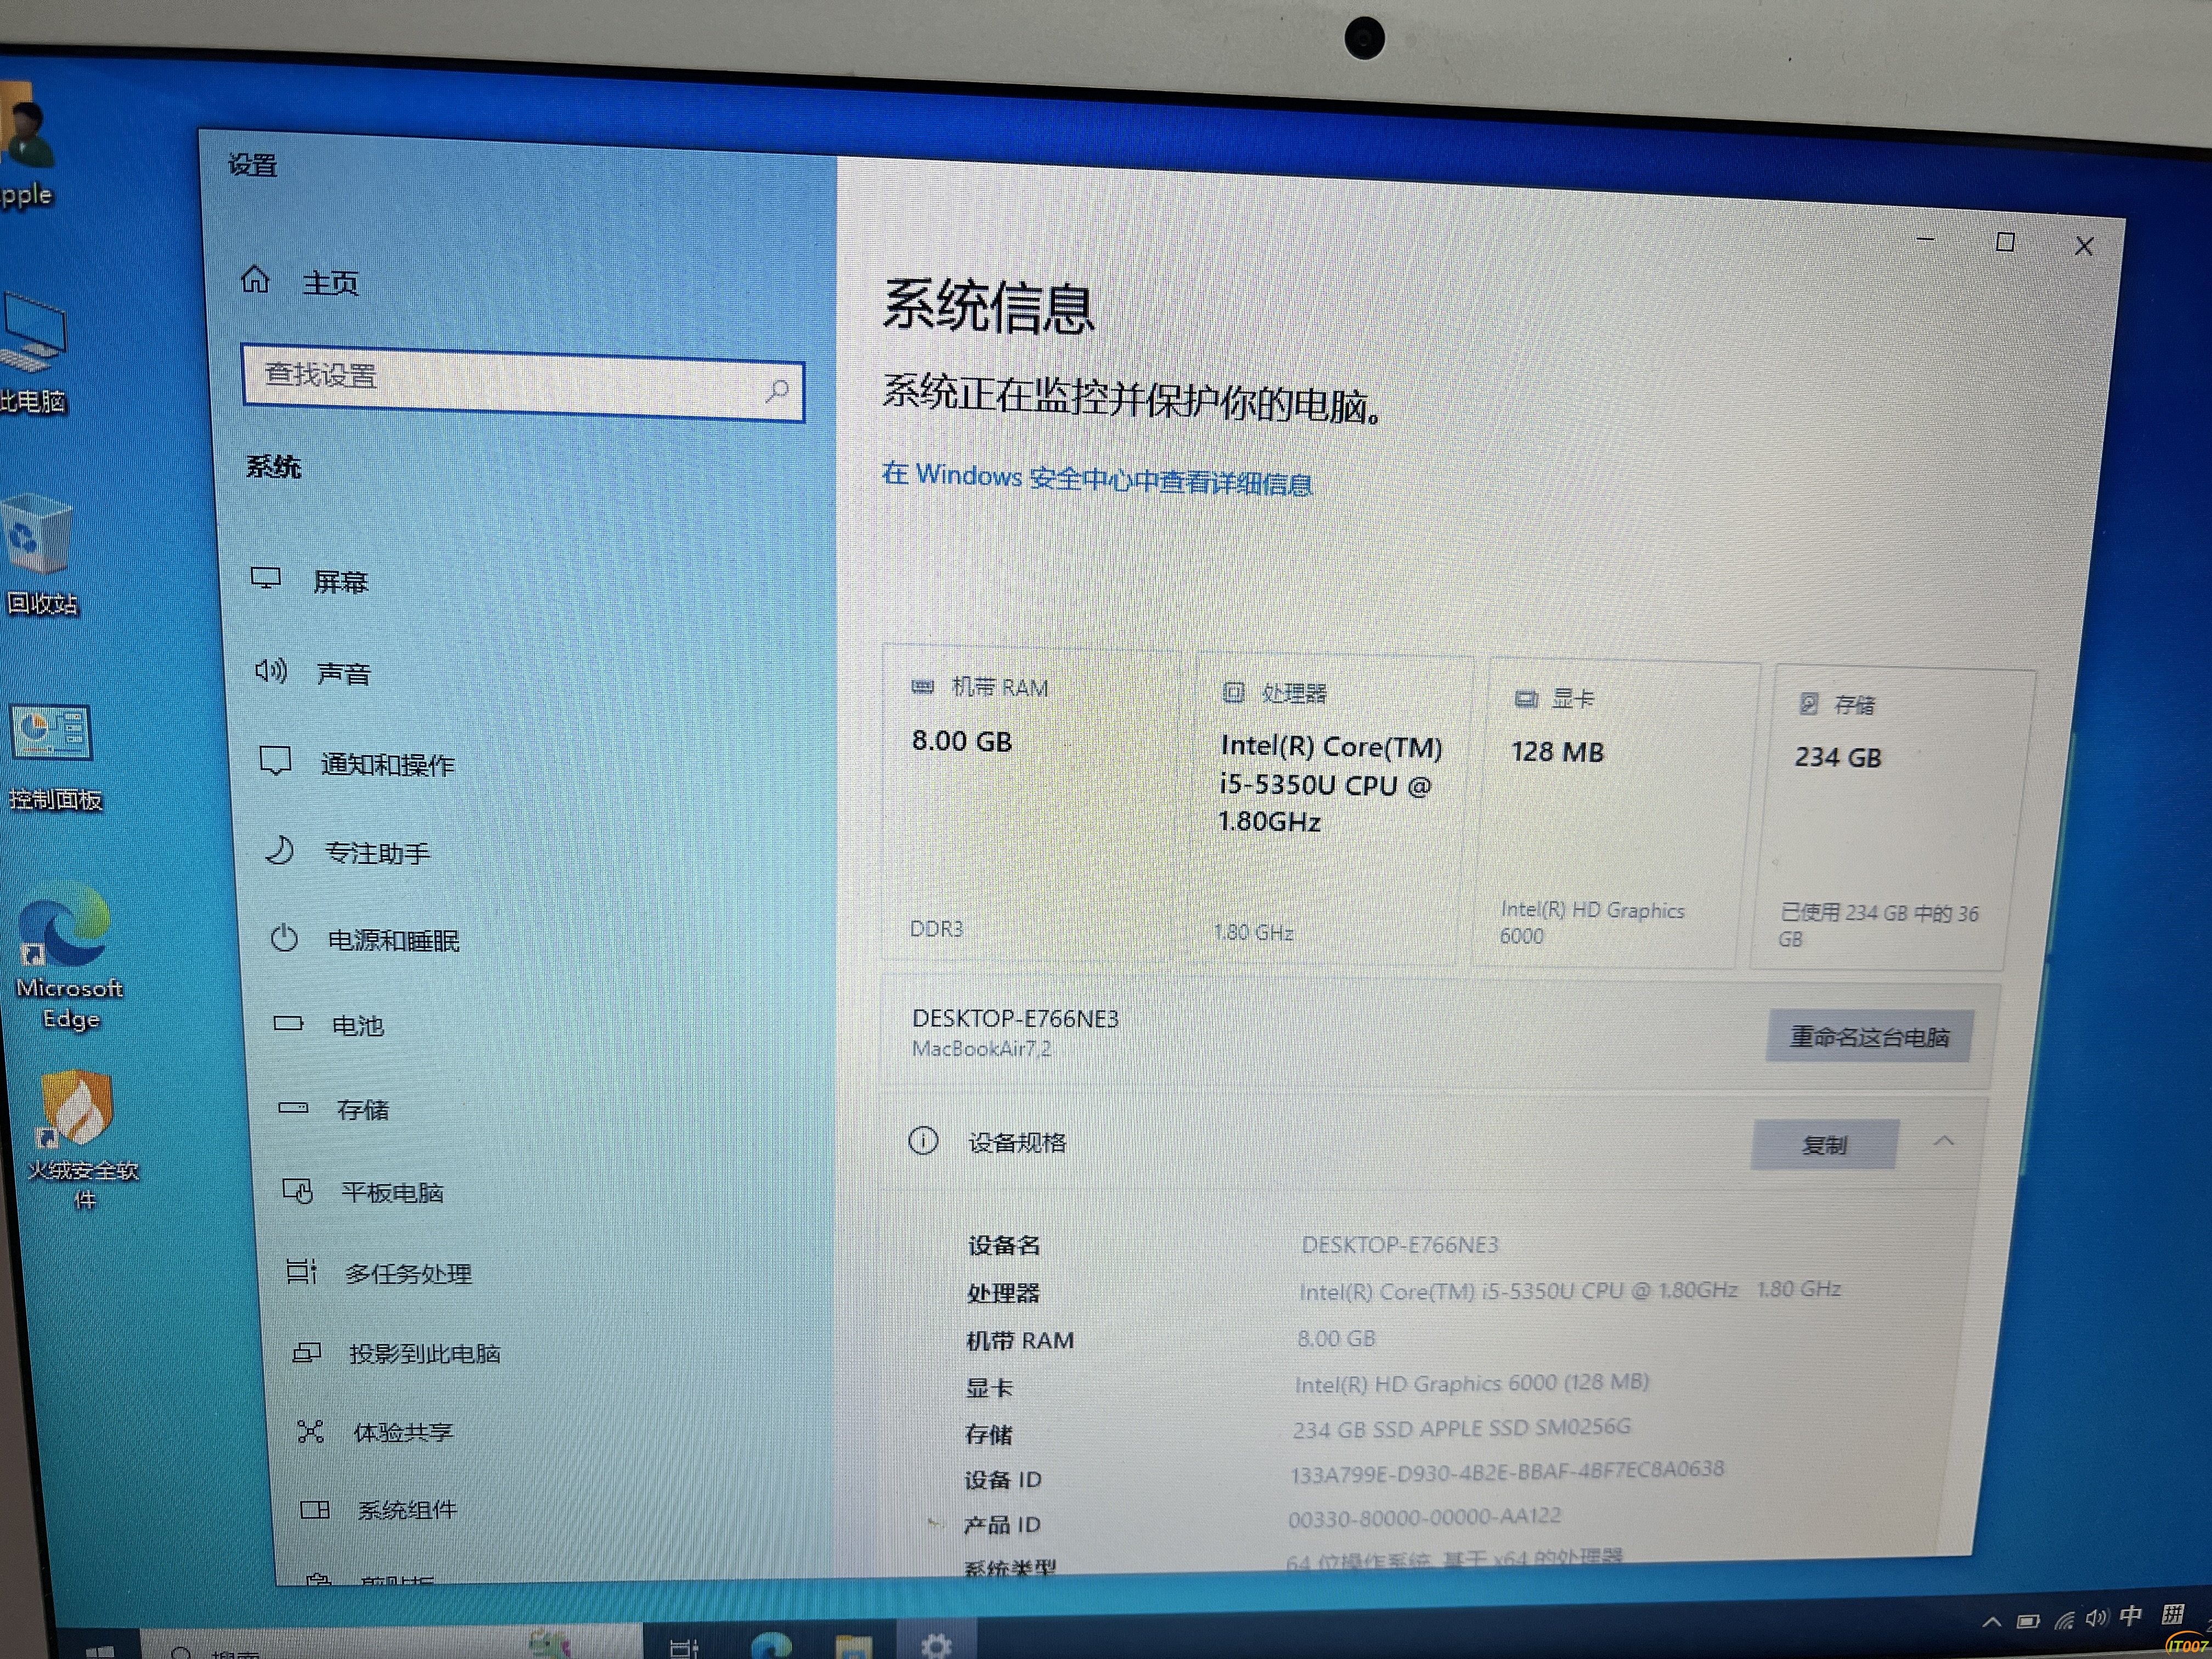Viewport: 2212px width, 1659px height.
Task: Show hidden tray icons chevron
Action: 1991,1622
